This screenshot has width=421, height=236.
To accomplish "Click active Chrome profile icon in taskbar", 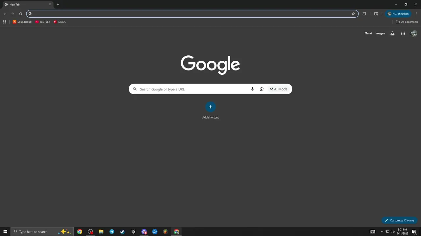I will [x=176, y=232].
